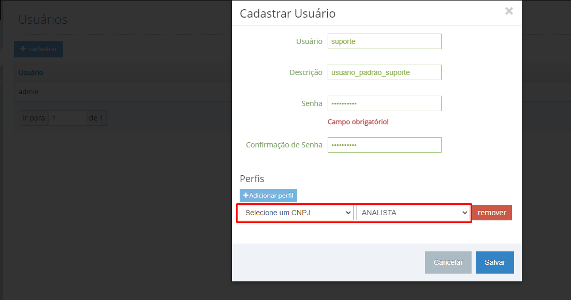Screen dimensions: 571x300
Task: Click the Descrição label
Action: (306, 72)
